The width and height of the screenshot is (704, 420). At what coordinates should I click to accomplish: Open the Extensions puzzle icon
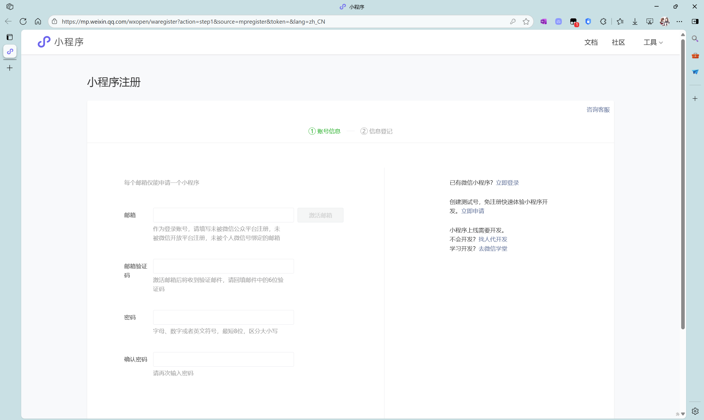pos(603,21)
